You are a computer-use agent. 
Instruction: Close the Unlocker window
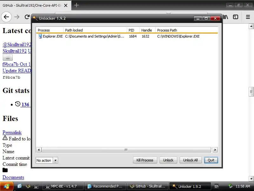[215, 18]
